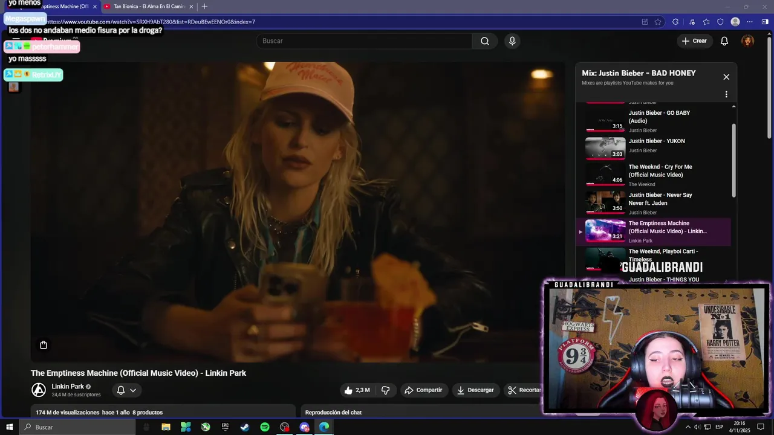This screenshot has height=435, width=774.
Task: Click the playlist panel scrollbar
Action: (734, 160)
